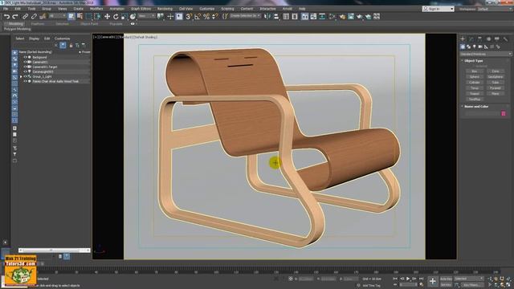Toggle visibility eye of Camera001
Image resolution: width=514 pixels, height=289 pixels.
click(x=25, y=62)
